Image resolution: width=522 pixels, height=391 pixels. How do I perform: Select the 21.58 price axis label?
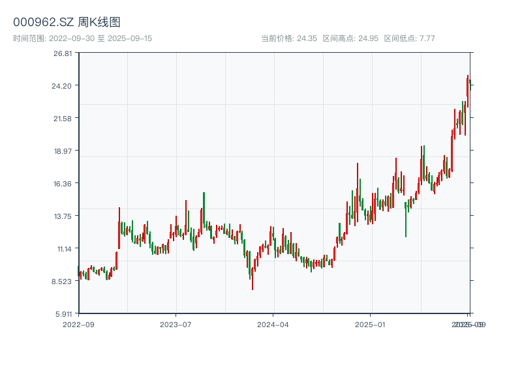63,119
